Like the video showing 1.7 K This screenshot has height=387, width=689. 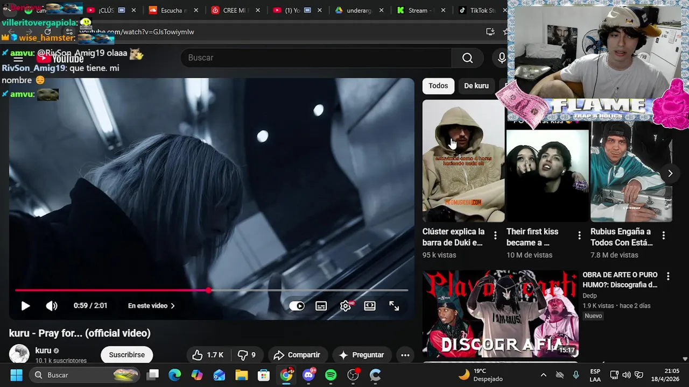pos(208,355)
